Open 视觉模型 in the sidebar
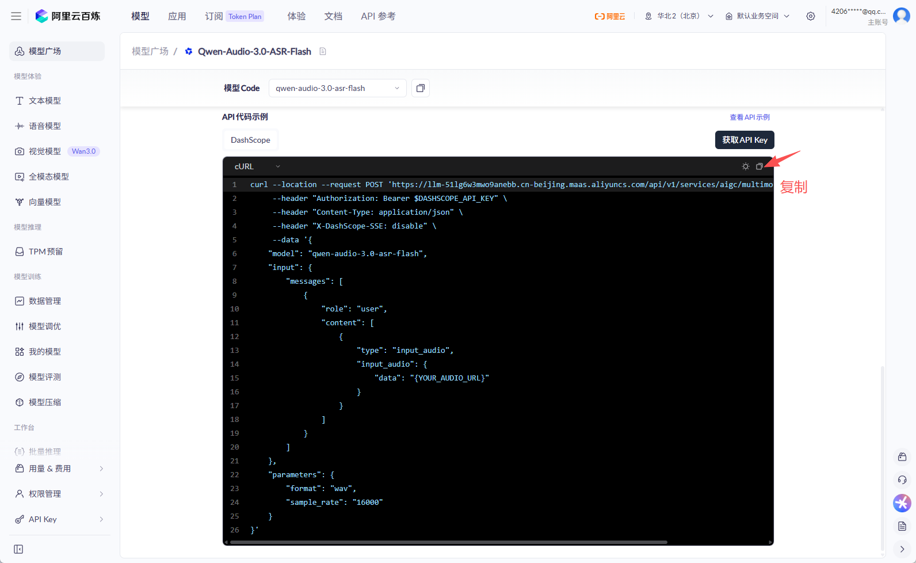This screenshot has height=563, width=916. tap(57, 151)
